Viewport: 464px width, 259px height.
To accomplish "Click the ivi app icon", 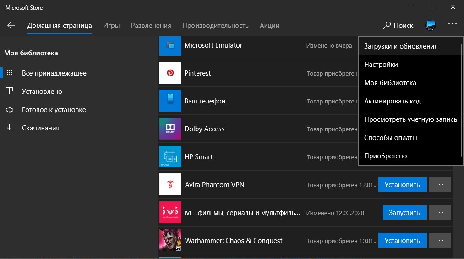I will pos(170,212).
